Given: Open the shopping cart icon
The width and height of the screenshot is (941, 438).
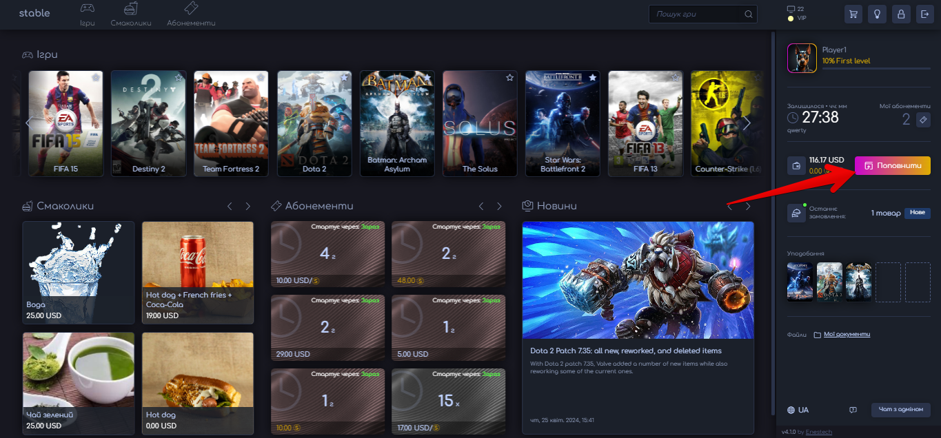Looking at the screenshot, I should pyautogui.click(x=853, y=14).
